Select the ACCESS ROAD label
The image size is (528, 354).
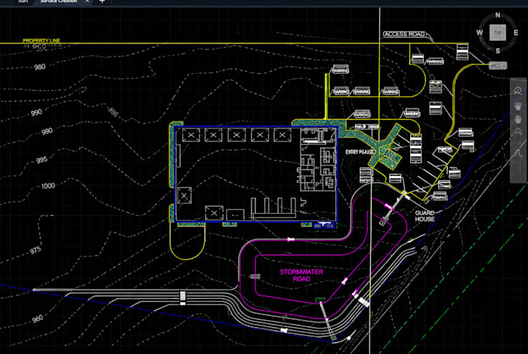tap(405, 34)
